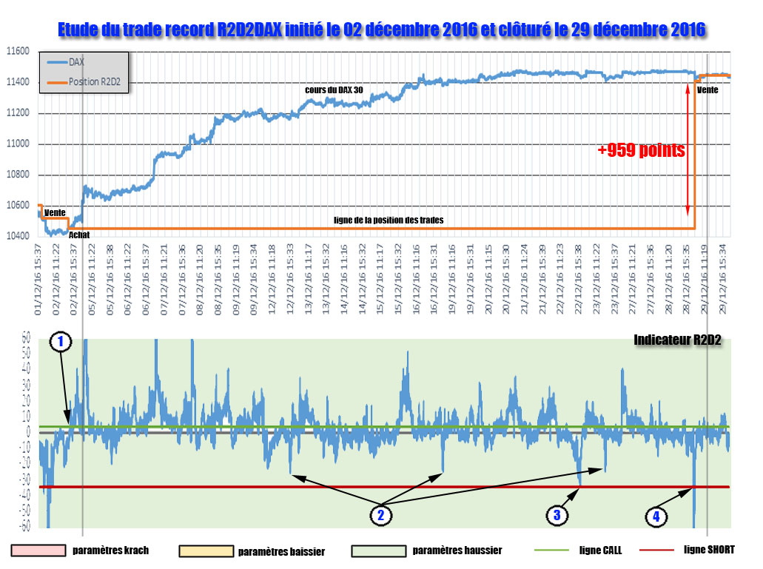The width and height of the screenshot is (763, 569).
Task: Click the -20 value on the indicator axis
Action: tap(24, 463)
